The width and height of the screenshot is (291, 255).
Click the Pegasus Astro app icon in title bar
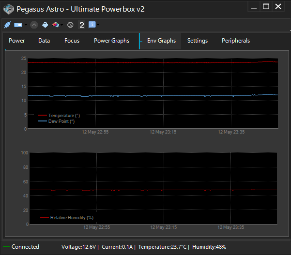pyautogui.click(x=9, y=9)
